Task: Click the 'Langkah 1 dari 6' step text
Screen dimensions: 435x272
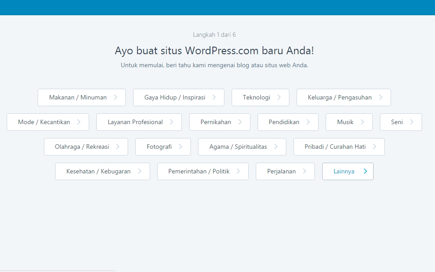Action: click(x=215, y=35)
